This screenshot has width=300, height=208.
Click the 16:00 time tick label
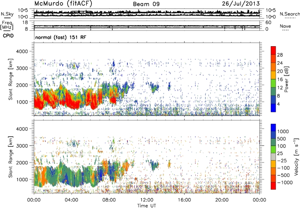184,200
